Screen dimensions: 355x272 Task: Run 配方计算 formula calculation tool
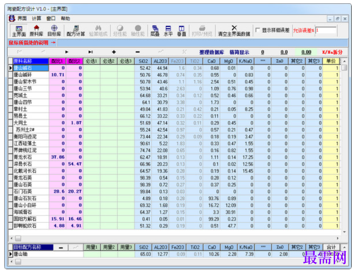click(x=76, y=31)
